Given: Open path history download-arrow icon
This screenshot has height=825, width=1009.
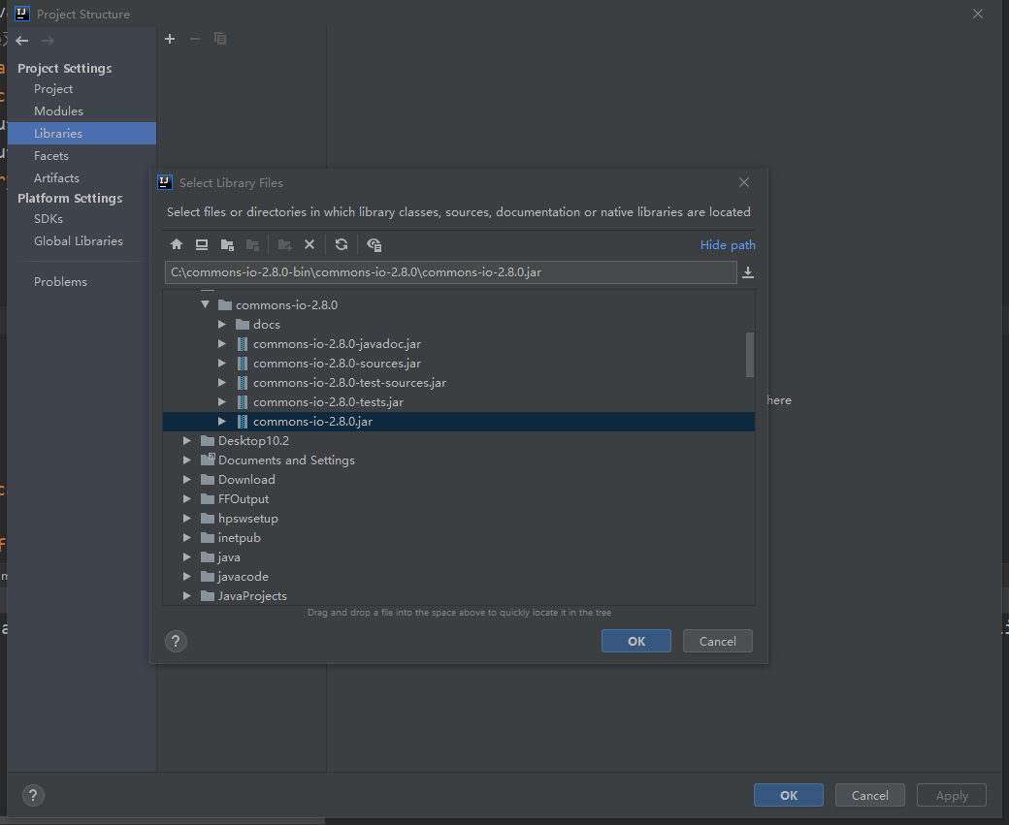Looking at the screenshot, I should coord(748,272).
